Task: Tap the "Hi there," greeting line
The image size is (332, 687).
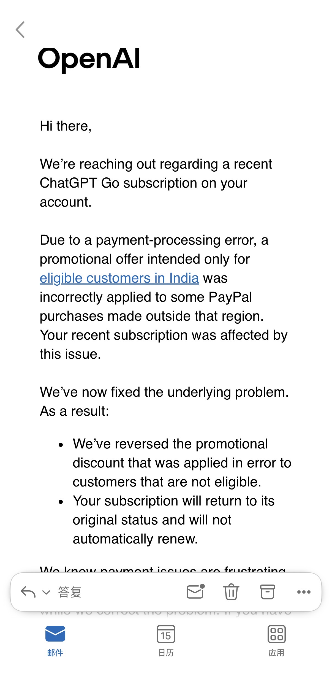Action: (66, 126)
